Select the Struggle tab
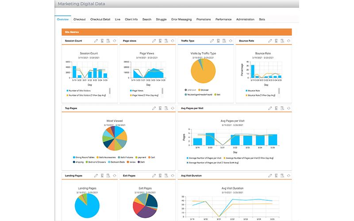This screenshot has width=354, height=221. tap(161, 19)
